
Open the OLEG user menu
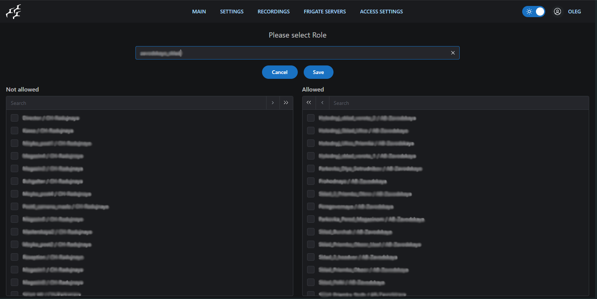pyautogui.click(x=574, y=12)
